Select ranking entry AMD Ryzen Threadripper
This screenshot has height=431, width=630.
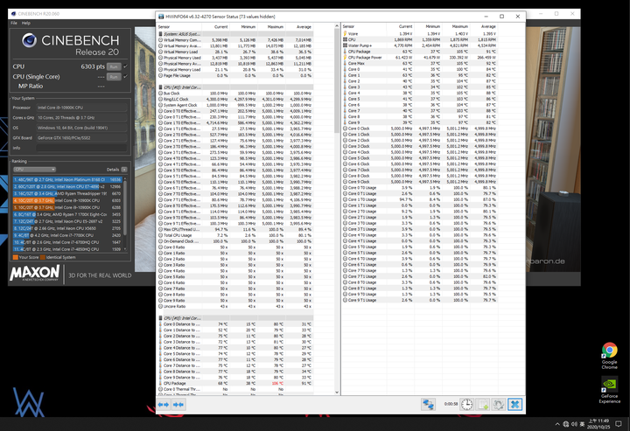pos(67,193)
